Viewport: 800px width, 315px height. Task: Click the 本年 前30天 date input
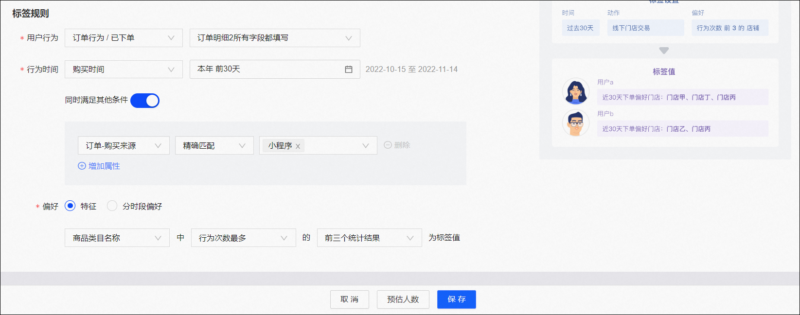click(275, 70)
